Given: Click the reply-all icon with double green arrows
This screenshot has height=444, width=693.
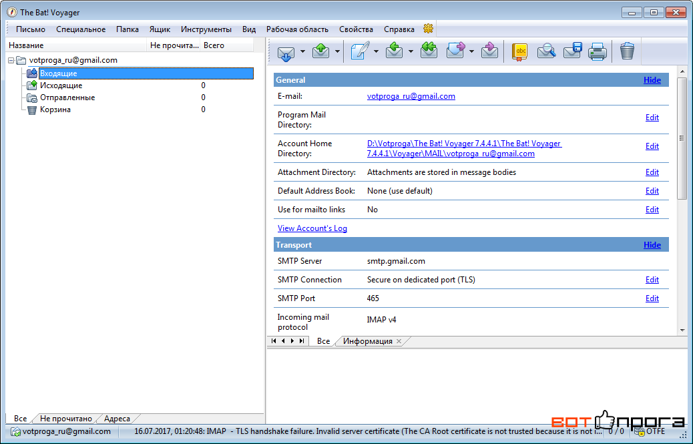Looking at the screenshot, I should tap(429, 51).
